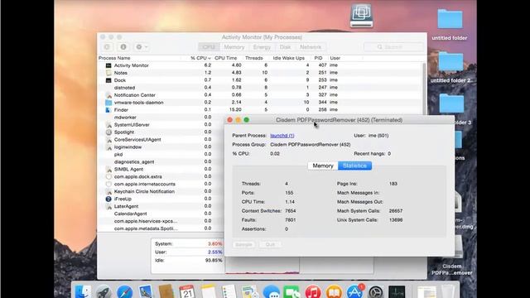Open iTunes music icon in dock

point(313,291)
